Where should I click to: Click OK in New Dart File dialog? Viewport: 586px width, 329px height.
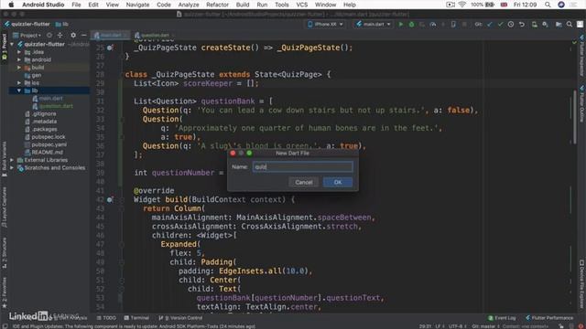coord(338,182)
